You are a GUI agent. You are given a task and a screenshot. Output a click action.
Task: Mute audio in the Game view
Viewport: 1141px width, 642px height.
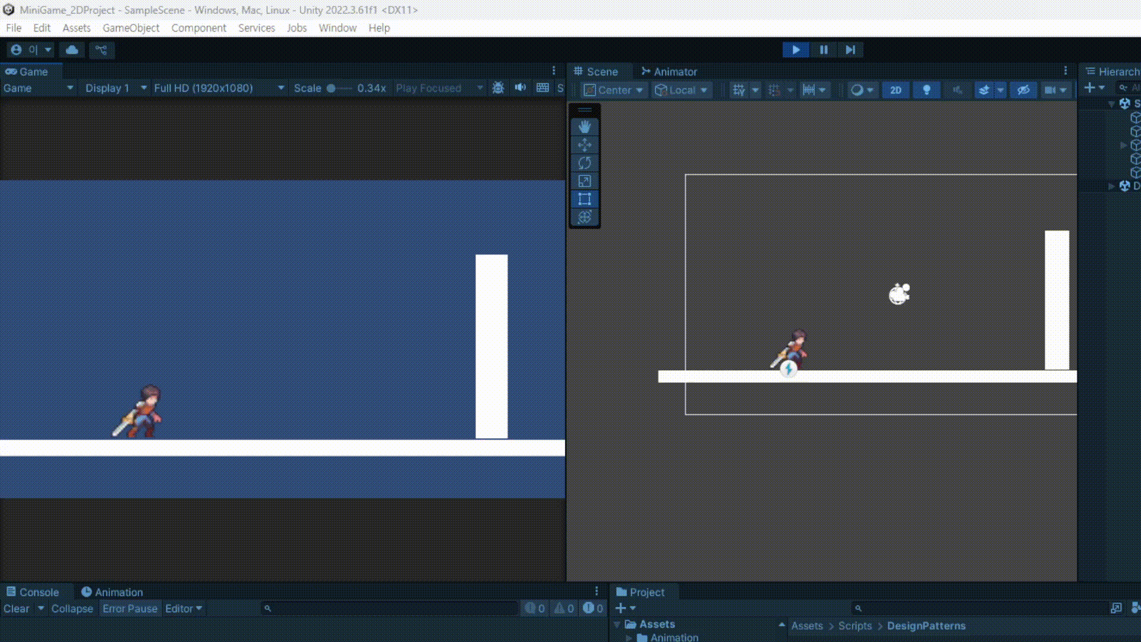[521, 88]
